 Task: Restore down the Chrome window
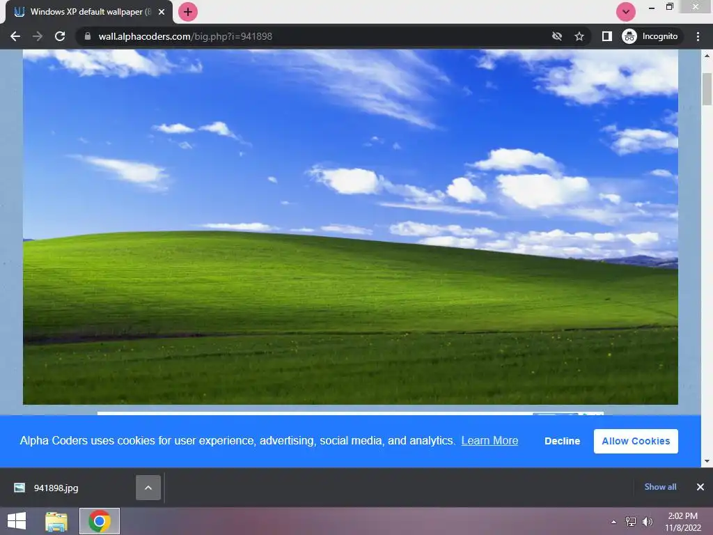[669, 7]
